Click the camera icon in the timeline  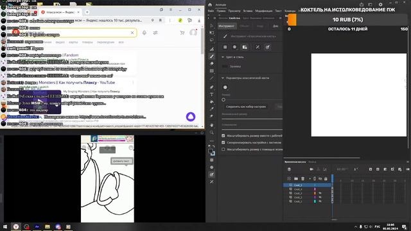click(311, 169)
